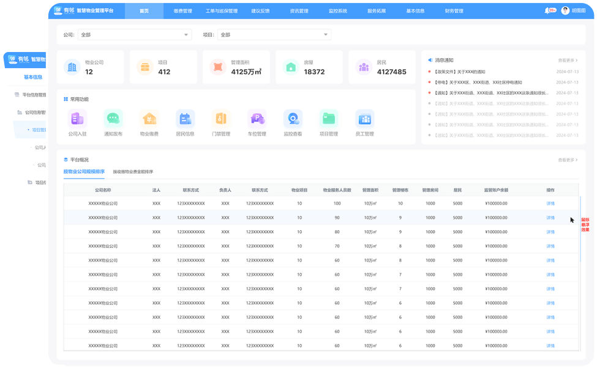Click the user avatar in the header

click(x=565, y=10)
